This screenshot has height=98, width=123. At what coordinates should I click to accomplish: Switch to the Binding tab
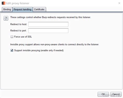[x=7, y=9]
